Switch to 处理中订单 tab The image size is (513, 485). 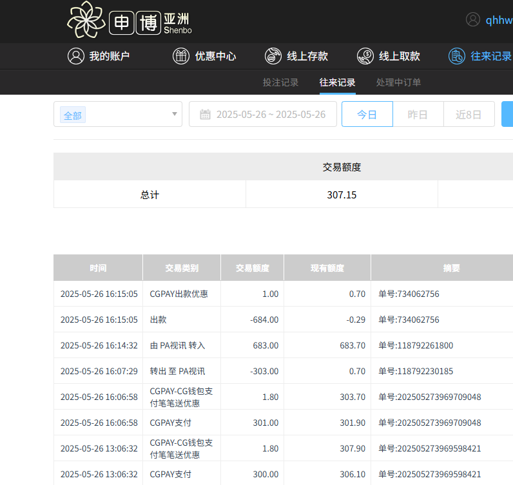398,82
